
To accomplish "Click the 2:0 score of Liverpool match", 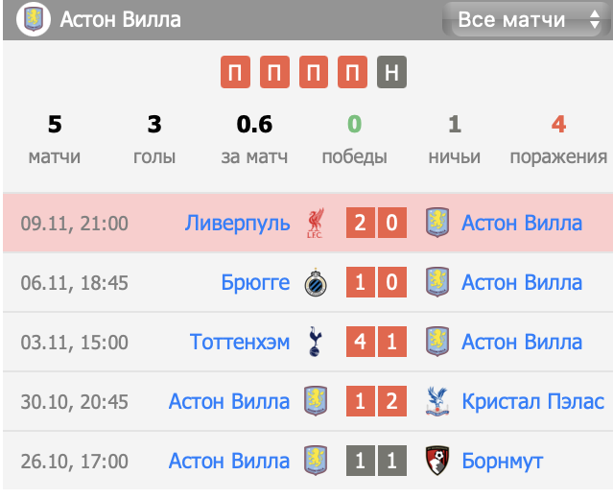I will click(375, 224).
